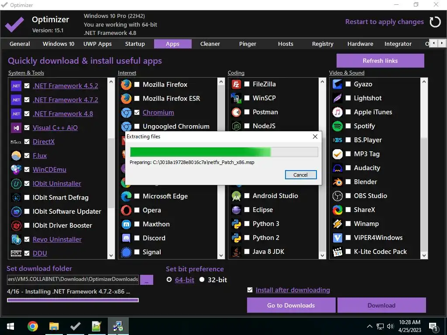Open the Registry tab
This screenshot has height=335, width=447.
323,44
